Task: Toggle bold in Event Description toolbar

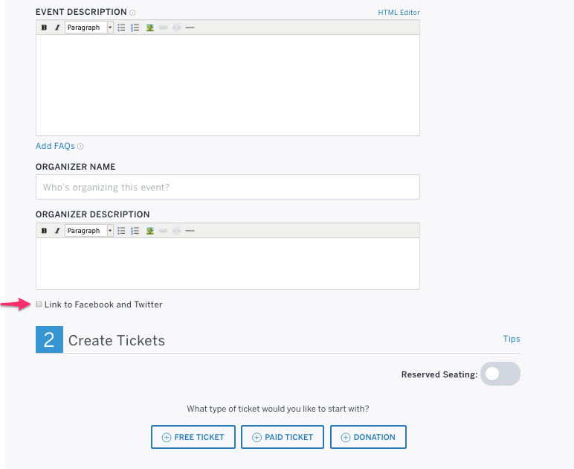Action: pos(45,28)
